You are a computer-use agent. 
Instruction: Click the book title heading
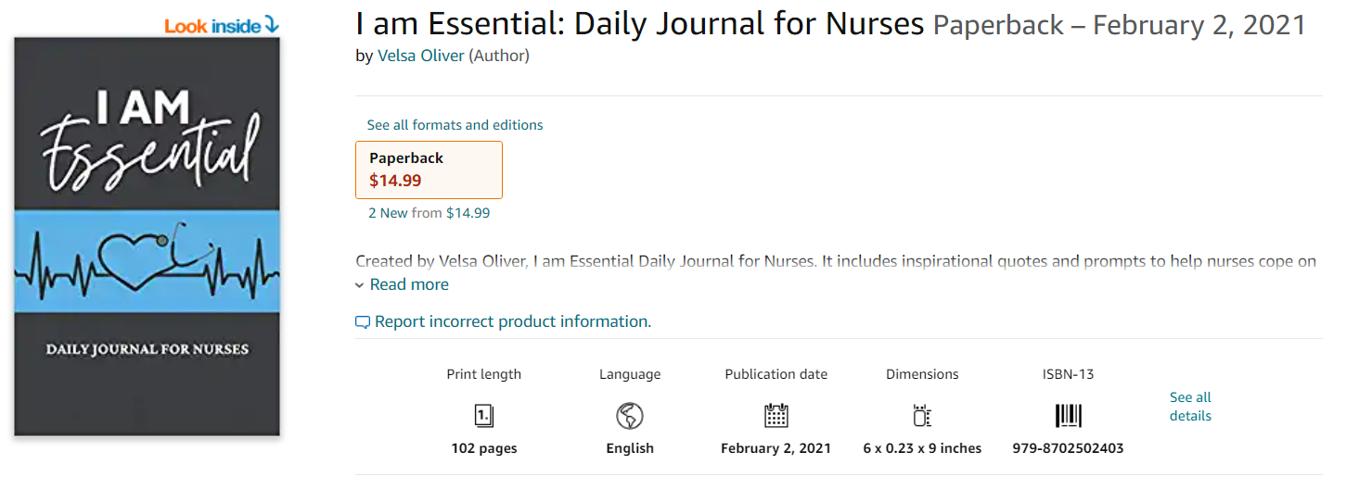[639, 24]
